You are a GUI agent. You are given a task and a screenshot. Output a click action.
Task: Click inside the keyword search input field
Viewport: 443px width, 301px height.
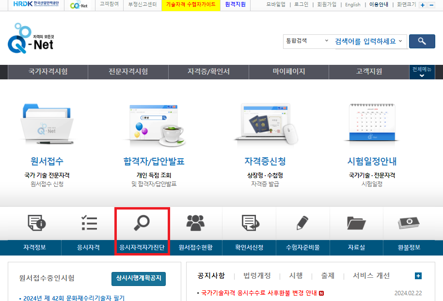pyautogui.click(x=368, y=42)
